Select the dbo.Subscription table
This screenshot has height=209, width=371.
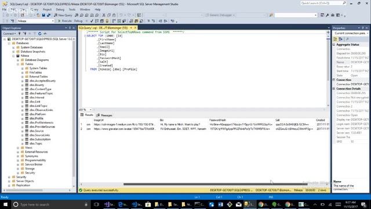pyautogui.click(x=40, y=139)
